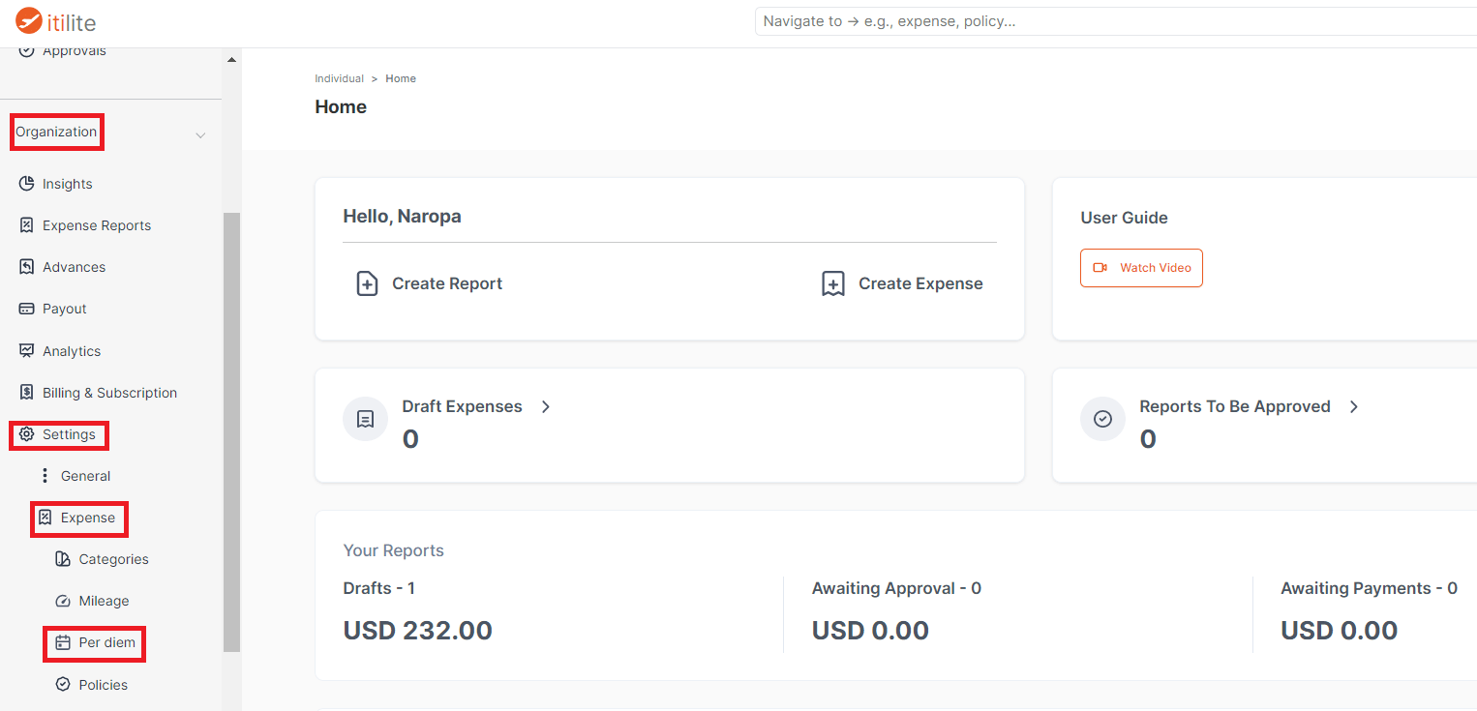Click the Expense Reports sidebar icon
Screen dimensions: 1477x711
(x=27, y=225)
